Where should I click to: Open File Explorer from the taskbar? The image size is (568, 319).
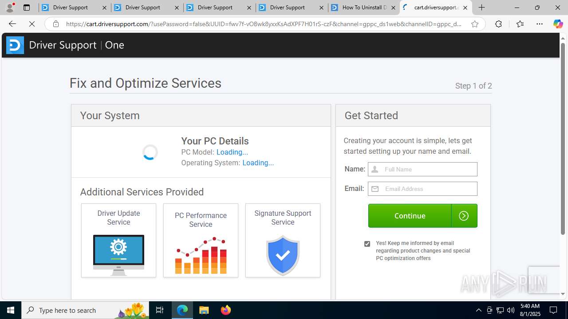[204, 310]
